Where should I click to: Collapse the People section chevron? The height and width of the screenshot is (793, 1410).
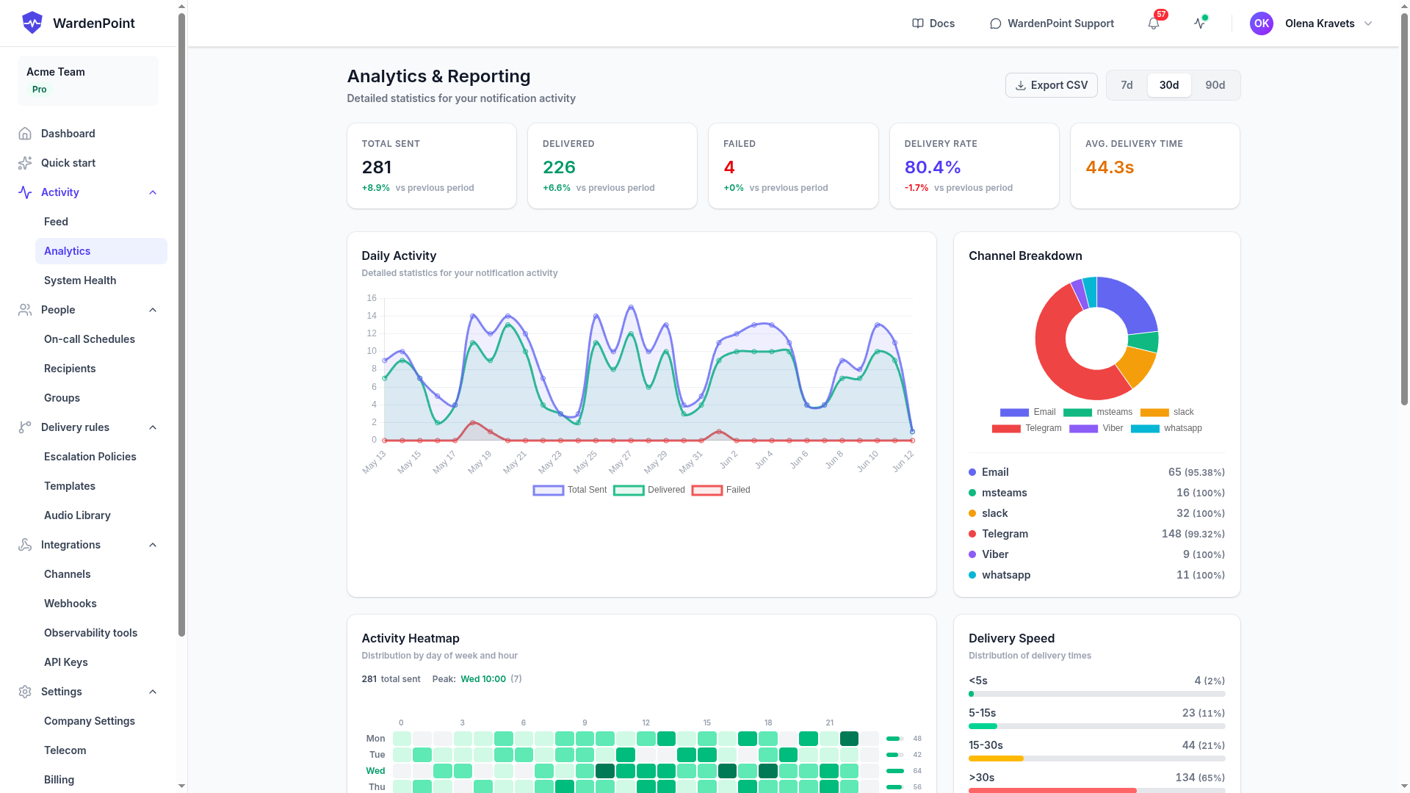[x=153, y=310]
